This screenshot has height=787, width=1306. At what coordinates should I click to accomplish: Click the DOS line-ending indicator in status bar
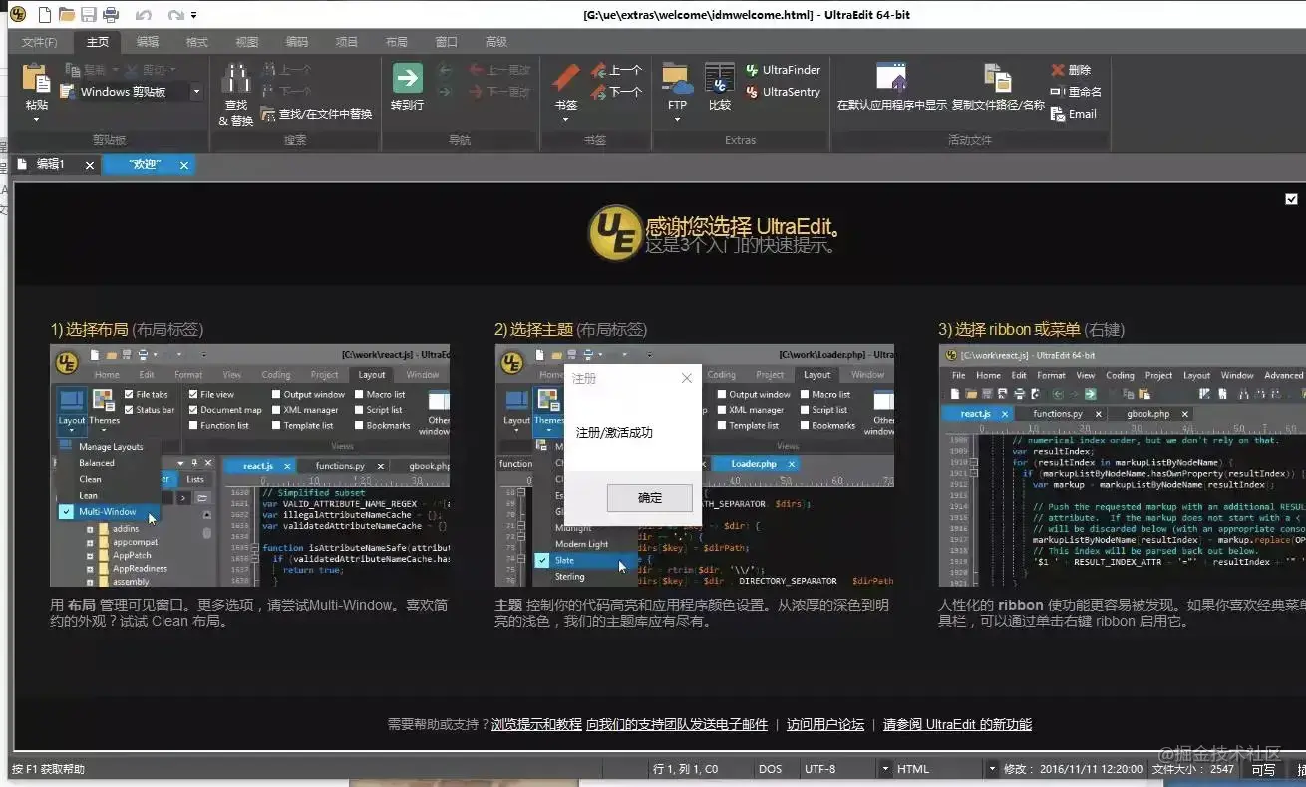point(771,769)
